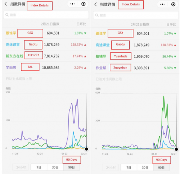Tap the right panel's circular close-target icon
The width and height of the screenshot is (180, 174).
(173, 4)
